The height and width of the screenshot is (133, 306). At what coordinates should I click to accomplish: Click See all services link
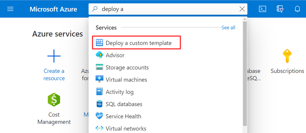tap(228, 28)
